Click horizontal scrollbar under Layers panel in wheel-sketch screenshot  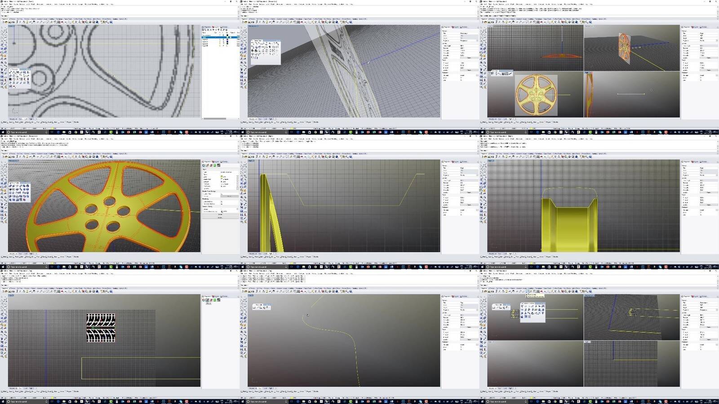221,119
